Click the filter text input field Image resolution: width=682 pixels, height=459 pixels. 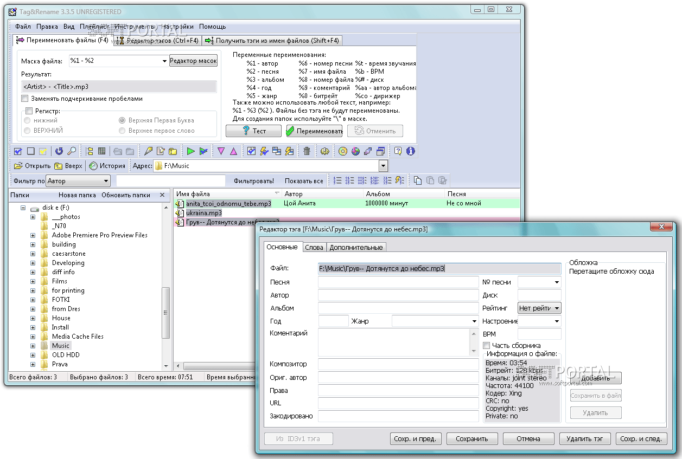coord(171,181)
